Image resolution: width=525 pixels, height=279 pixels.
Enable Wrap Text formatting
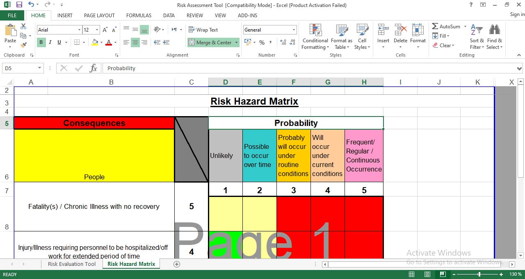tap(205, 30)
